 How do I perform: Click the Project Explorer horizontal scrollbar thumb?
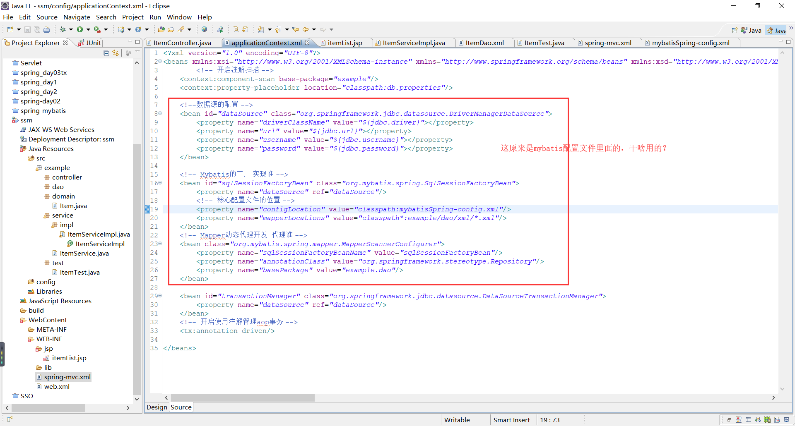(48, 408)
